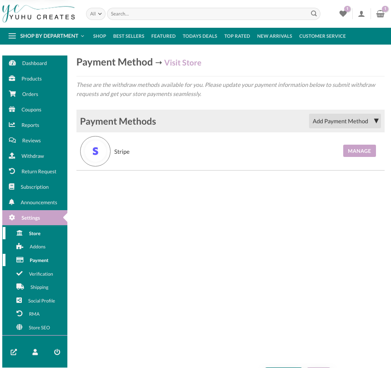Click the Stripe payment method name
Image resolution: width=391 pixels, height=368 pixels.
(122, 151)
